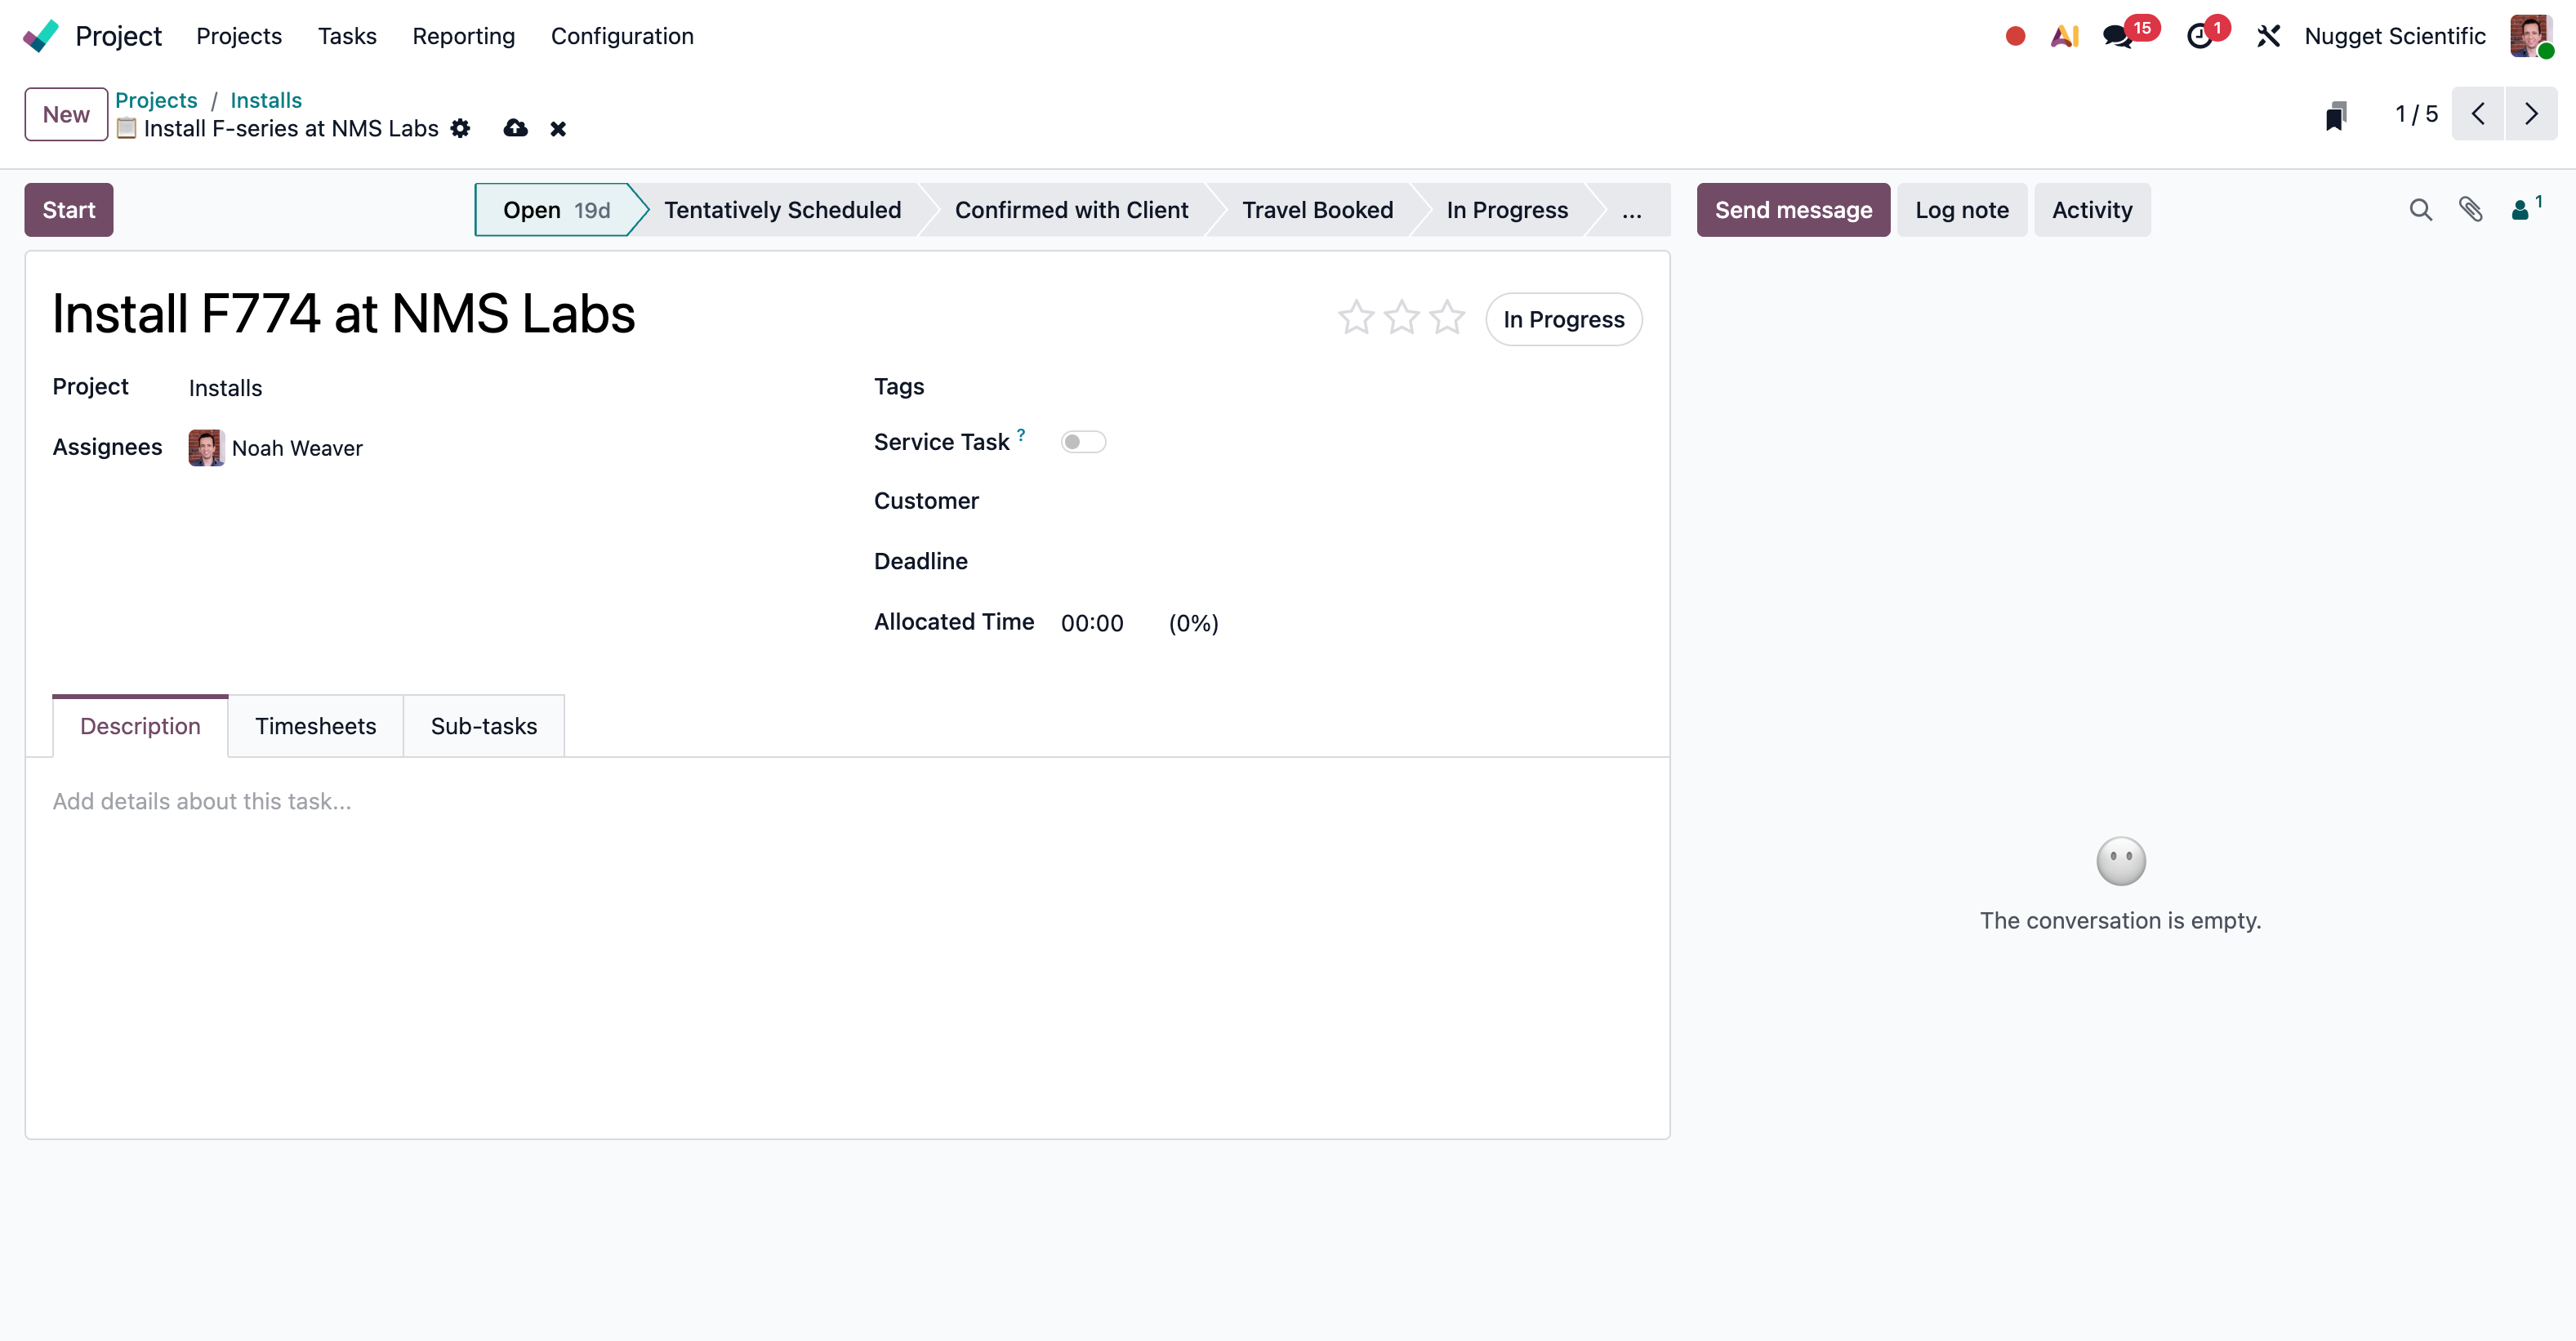Set task priority with the first star
Viewport: 2576px width, 1341px height.
1355,317
